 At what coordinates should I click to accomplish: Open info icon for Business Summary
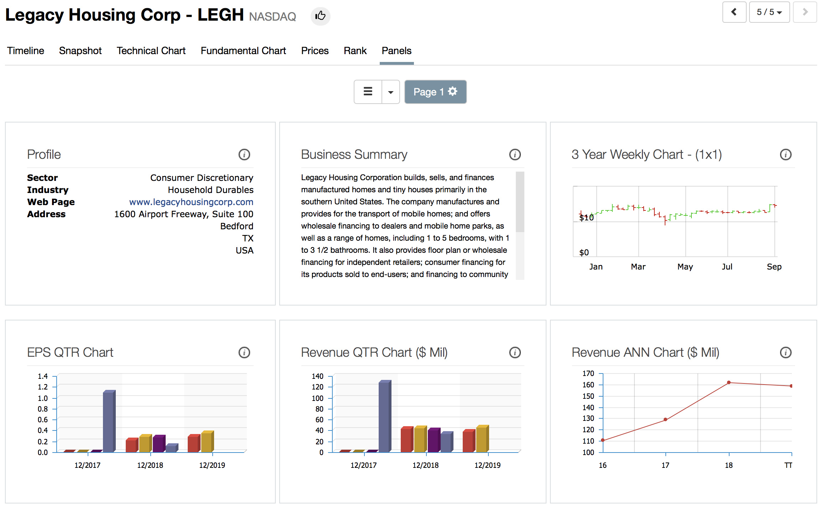click(515, 155)
